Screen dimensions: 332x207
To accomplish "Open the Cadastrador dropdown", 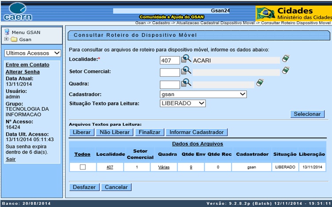I will [x=203, y=94].
